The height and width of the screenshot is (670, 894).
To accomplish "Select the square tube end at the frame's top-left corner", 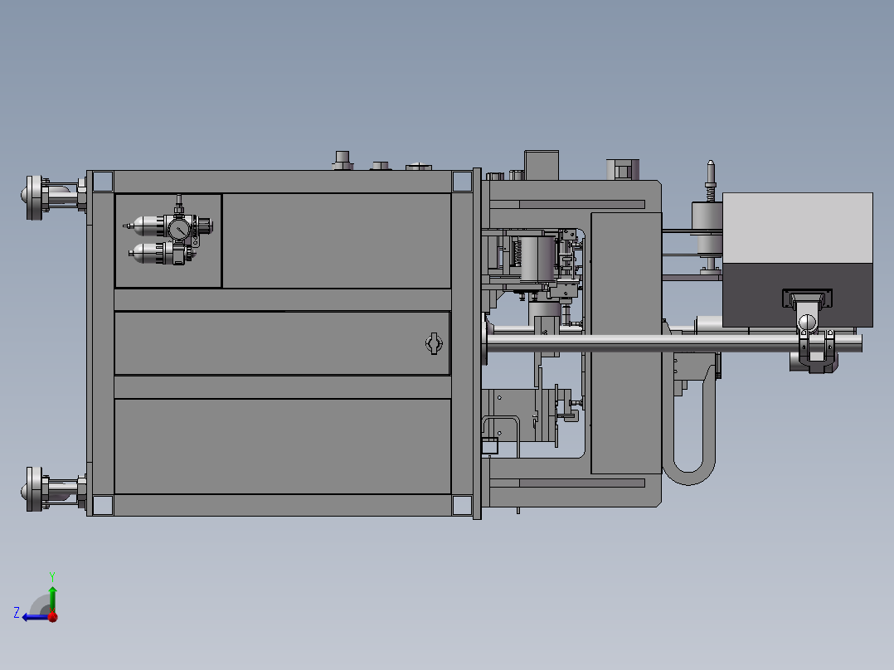I will (103, 182).
